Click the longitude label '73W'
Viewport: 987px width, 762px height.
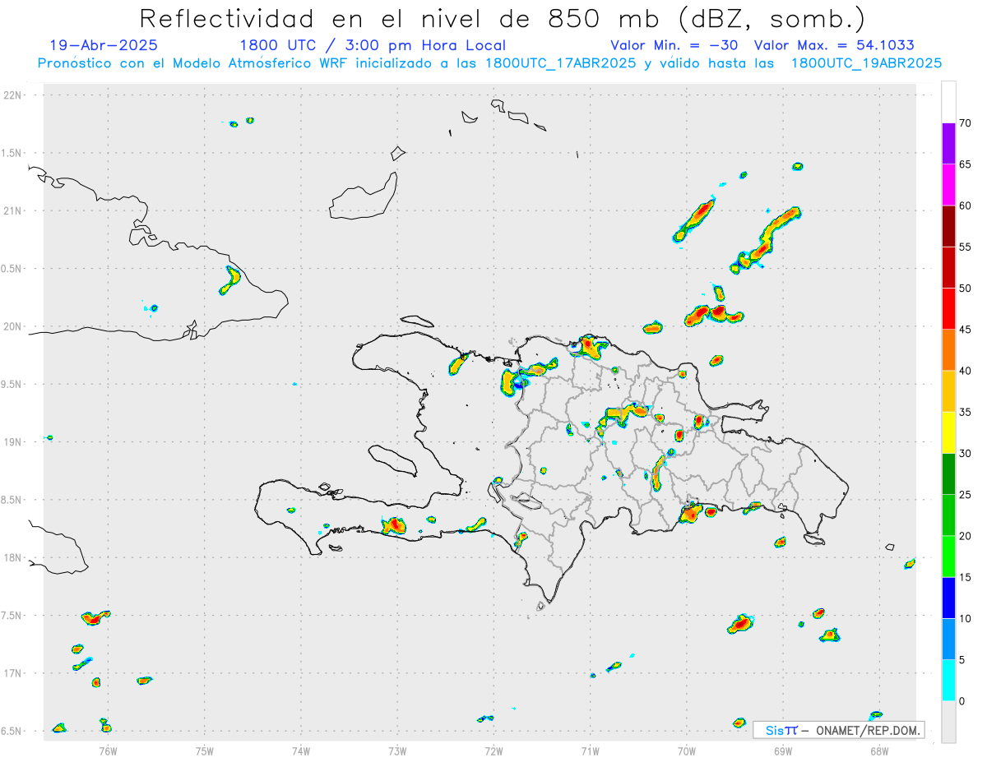click(x=397, y=750)
